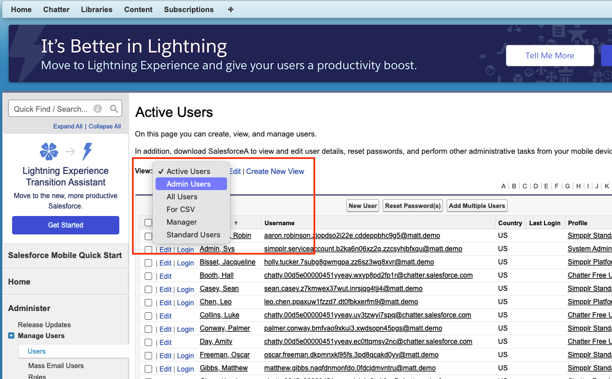This screenshot has width=612, height=379.
Task: Filter users by letter C
Action: [x=525, y=186]
